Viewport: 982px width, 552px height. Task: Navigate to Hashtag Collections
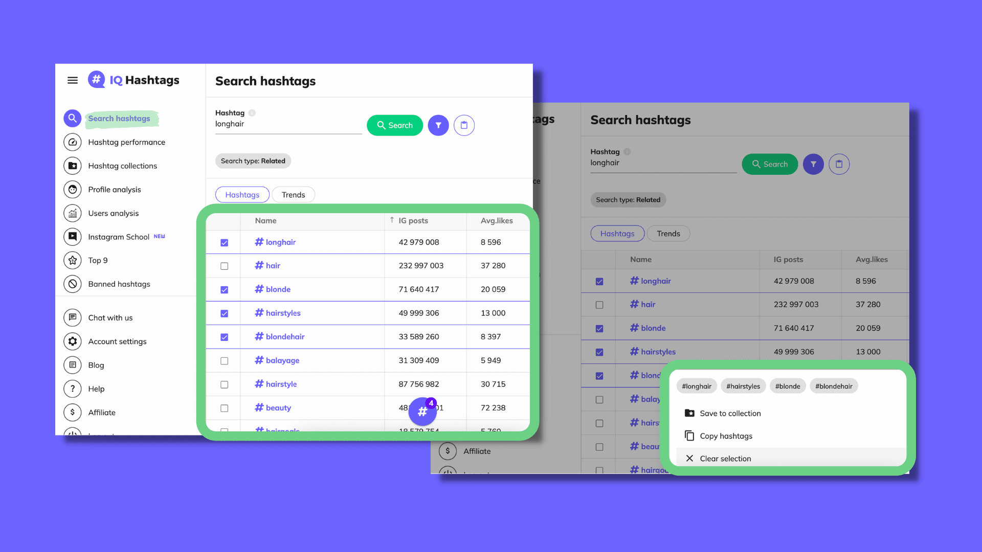(122, 166)
